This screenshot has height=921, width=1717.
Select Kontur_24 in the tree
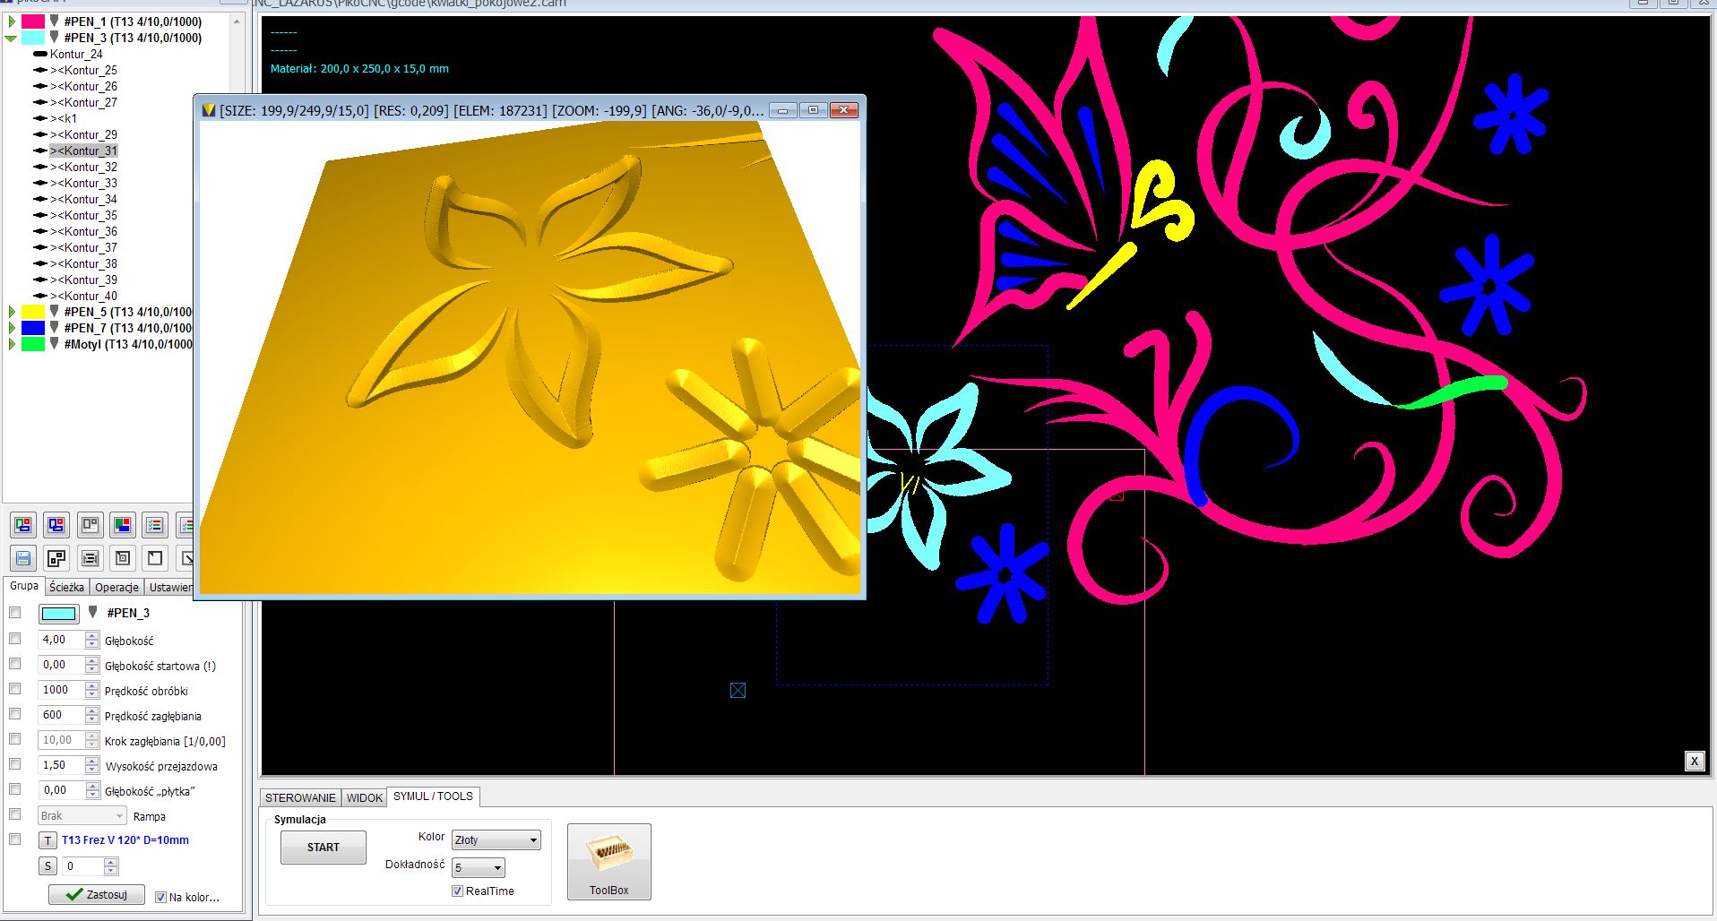coord(76,54)
